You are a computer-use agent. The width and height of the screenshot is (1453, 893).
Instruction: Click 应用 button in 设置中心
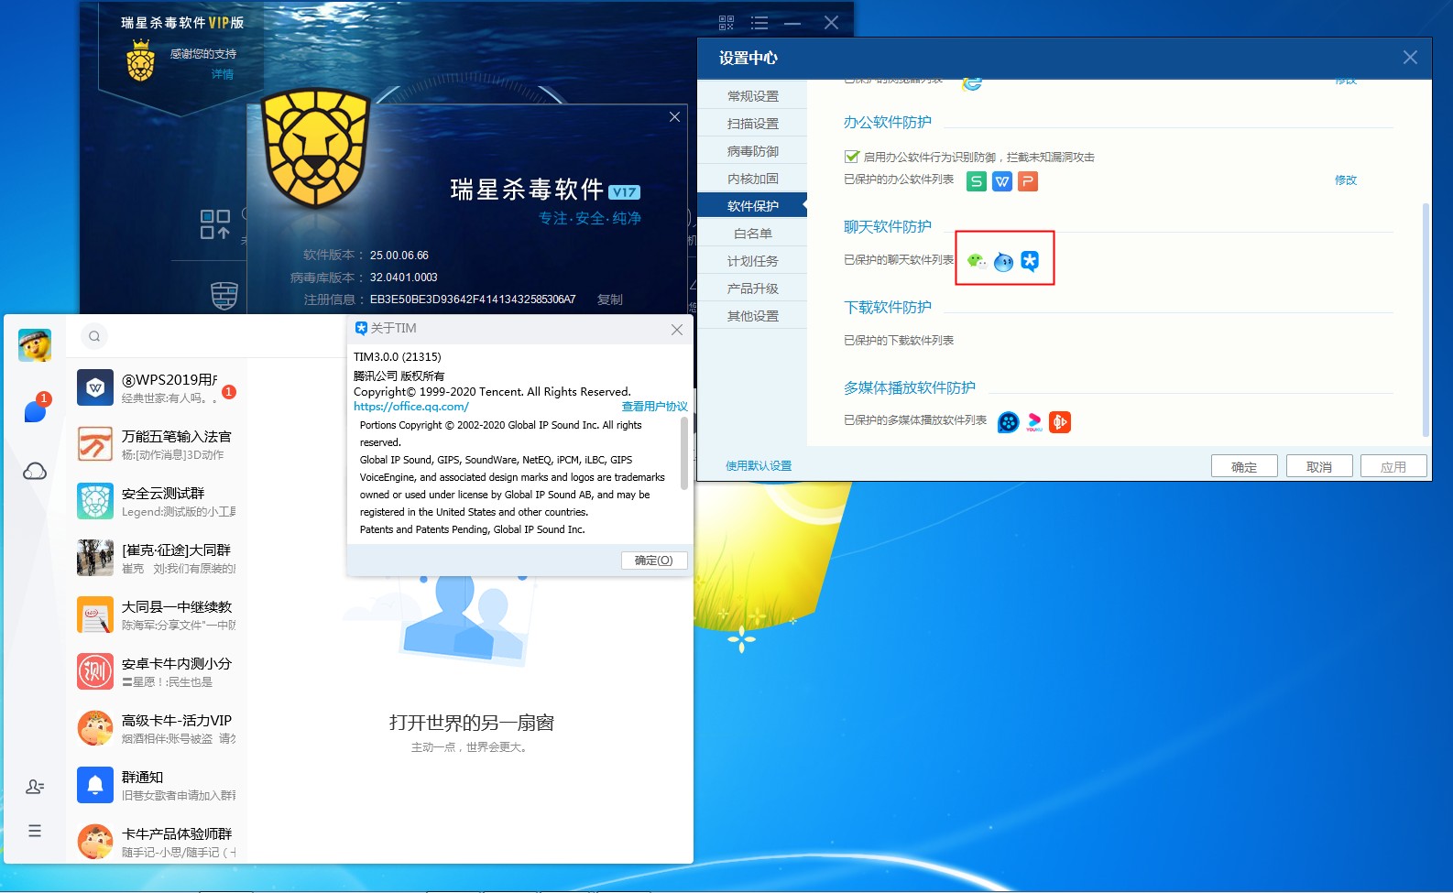[1393, 466]
